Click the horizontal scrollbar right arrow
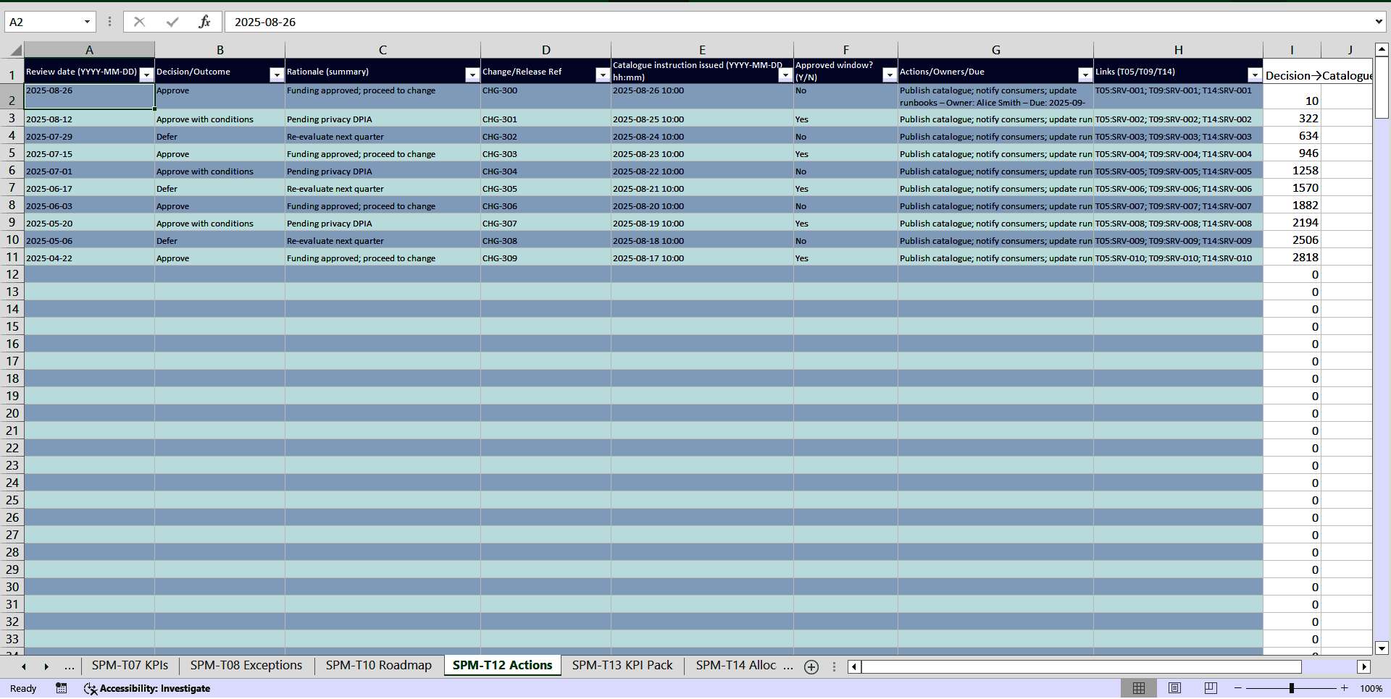 point(1364,666)
